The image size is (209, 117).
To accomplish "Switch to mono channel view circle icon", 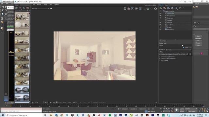I will tap(51, 9).
